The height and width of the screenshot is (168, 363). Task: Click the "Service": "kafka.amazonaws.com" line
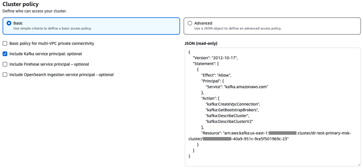click(x=236, y=87)
